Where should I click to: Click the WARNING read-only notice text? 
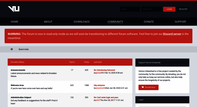click(x=98, y=36)
